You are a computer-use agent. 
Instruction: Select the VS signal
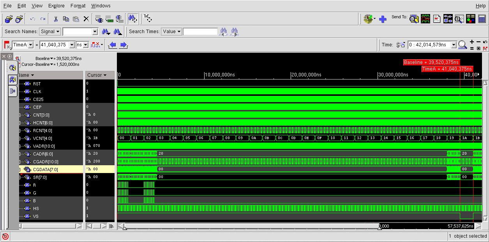(x=36, y=216)
